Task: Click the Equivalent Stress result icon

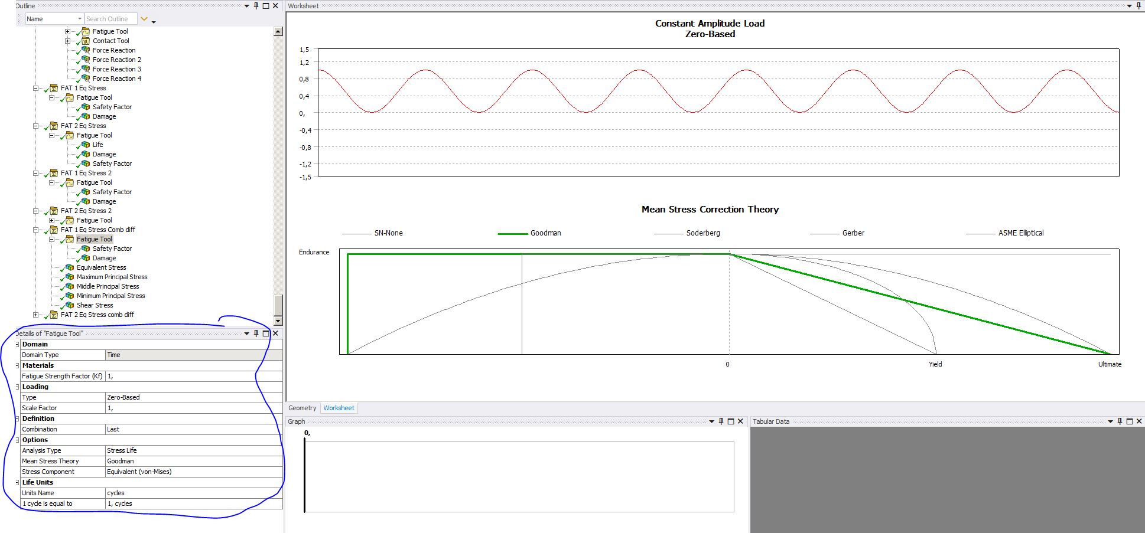Action: [70, 267]
